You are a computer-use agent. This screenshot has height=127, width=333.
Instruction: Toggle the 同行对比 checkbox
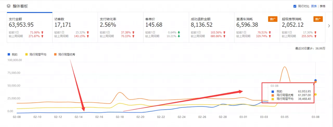(295, 6)
